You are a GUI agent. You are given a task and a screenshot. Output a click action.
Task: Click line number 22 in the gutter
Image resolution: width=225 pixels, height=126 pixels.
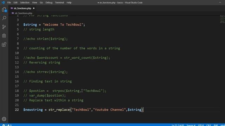17,110
